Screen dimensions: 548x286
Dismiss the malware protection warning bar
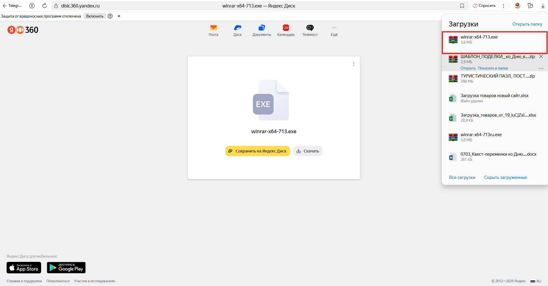(x=119, y=16)
